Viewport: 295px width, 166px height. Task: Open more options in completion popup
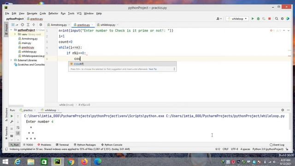coord(174,69)
